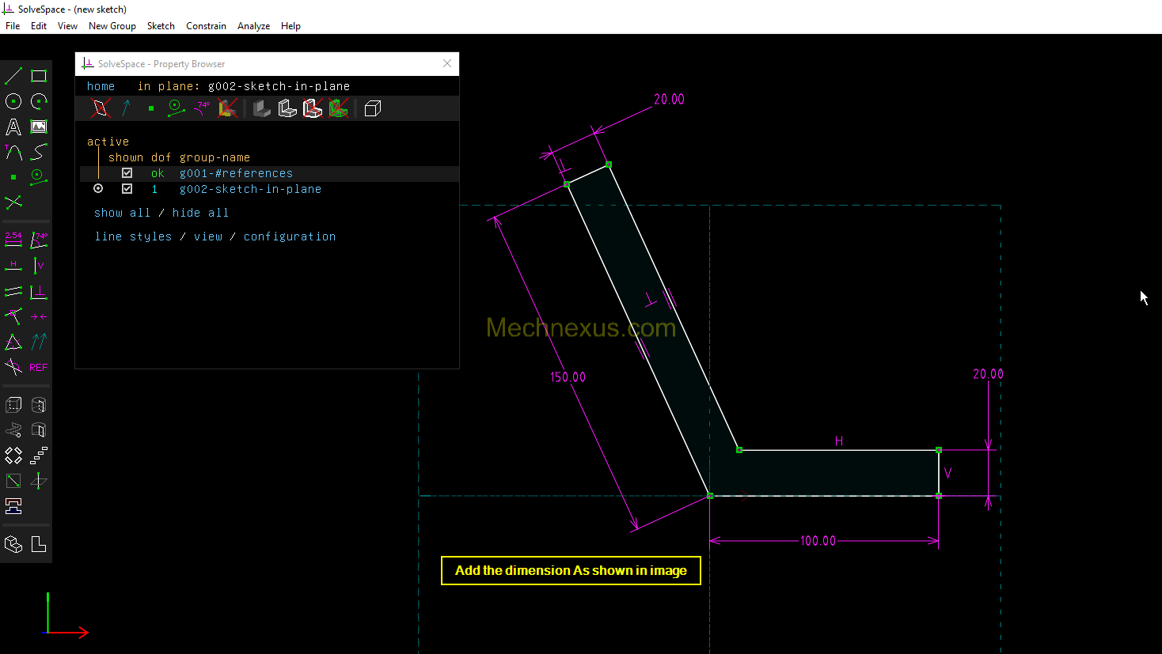Toggle workplane visibility icon in Property Browser

pyautogui.click(x=101, y=108)
